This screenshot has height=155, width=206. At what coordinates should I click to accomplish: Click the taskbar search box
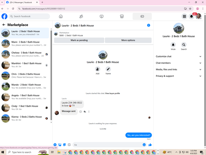pos(28,152)
